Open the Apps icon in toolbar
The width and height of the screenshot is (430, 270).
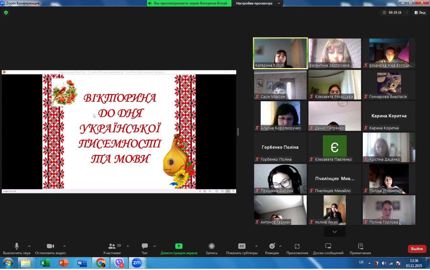(297, 246)
